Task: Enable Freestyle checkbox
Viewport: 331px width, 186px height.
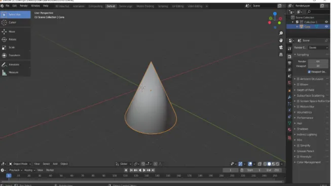Action: (298, 157)
